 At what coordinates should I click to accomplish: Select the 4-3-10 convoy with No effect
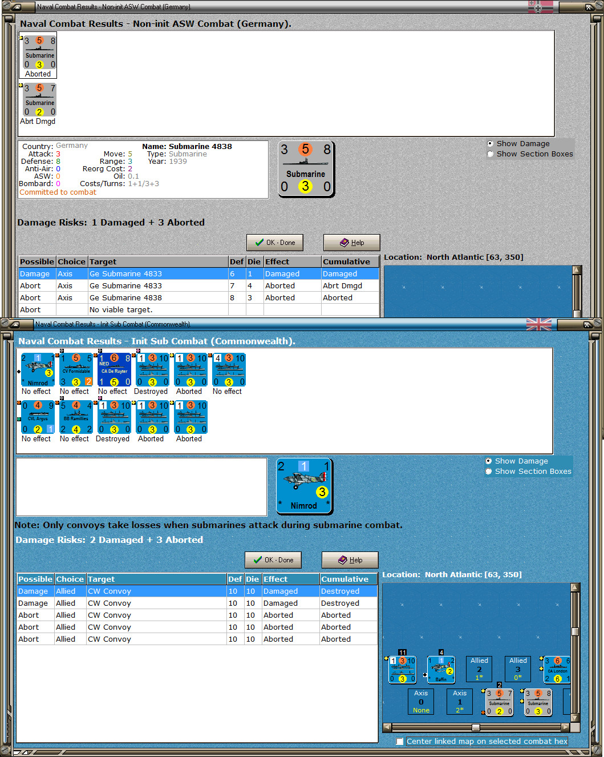point(229,370)
